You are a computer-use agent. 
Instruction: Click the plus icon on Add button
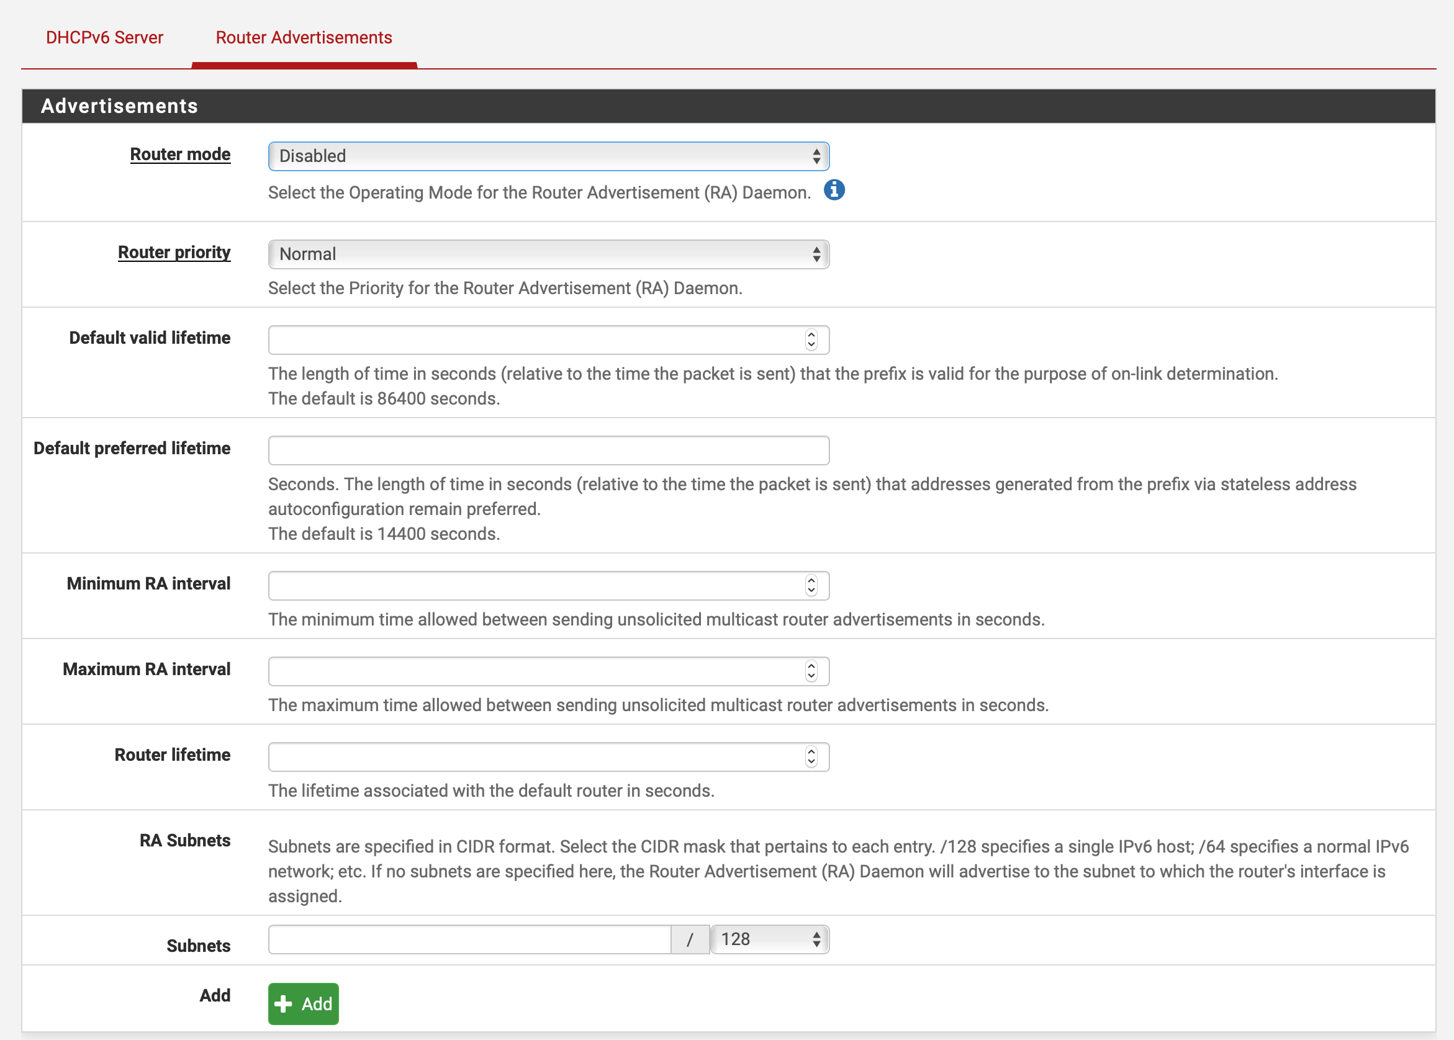[x=283, y=1003]
